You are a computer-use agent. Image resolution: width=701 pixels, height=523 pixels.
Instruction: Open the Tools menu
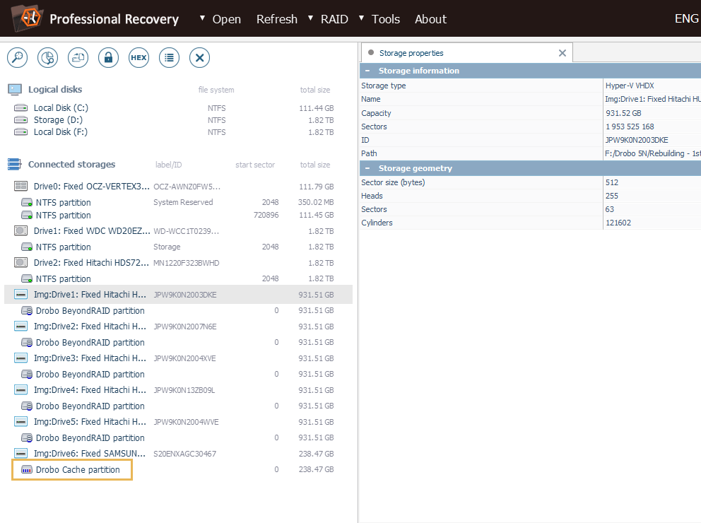[386, 19]
